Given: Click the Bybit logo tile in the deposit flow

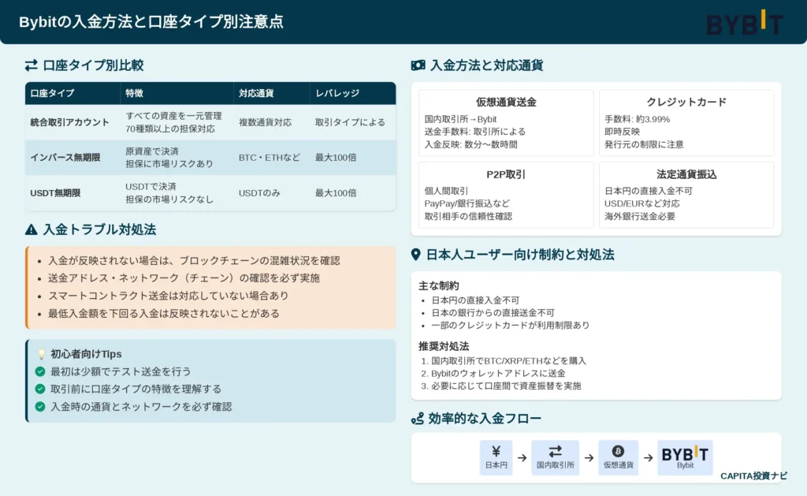Looking at the screenshot, I should tap(685, 457).
